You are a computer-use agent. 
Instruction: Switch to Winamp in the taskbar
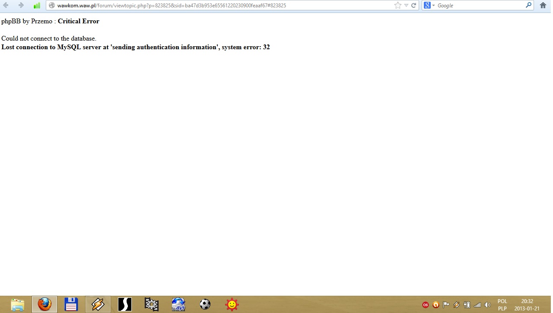98,304
